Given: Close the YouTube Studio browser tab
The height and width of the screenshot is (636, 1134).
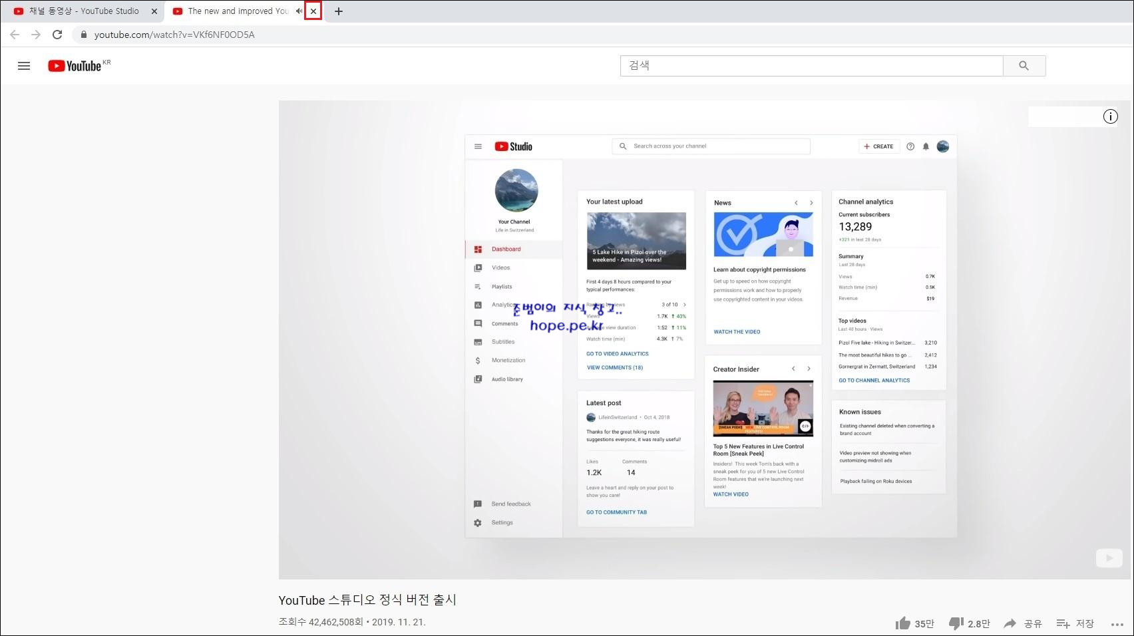Looking at the screenshot, I should click(x=154, y=11).
